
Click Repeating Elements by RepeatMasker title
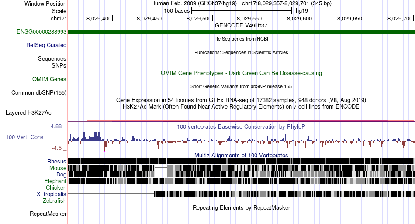[x=241, y=207]
